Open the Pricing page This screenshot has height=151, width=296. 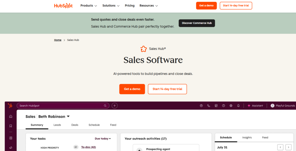tap(130, 6)
